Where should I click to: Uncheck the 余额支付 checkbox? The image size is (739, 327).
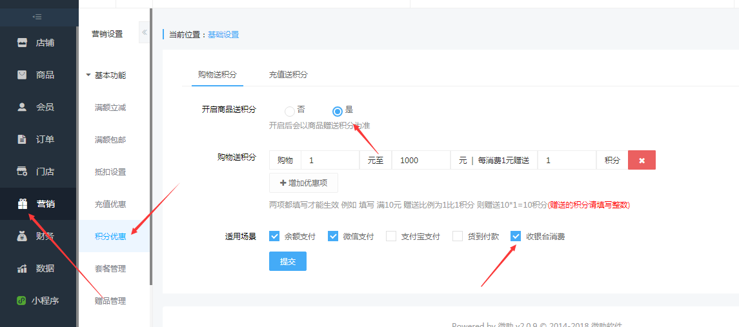tap(274, 236)
